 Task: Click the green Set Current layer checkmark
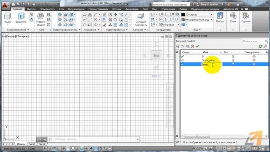coord(197,46)
